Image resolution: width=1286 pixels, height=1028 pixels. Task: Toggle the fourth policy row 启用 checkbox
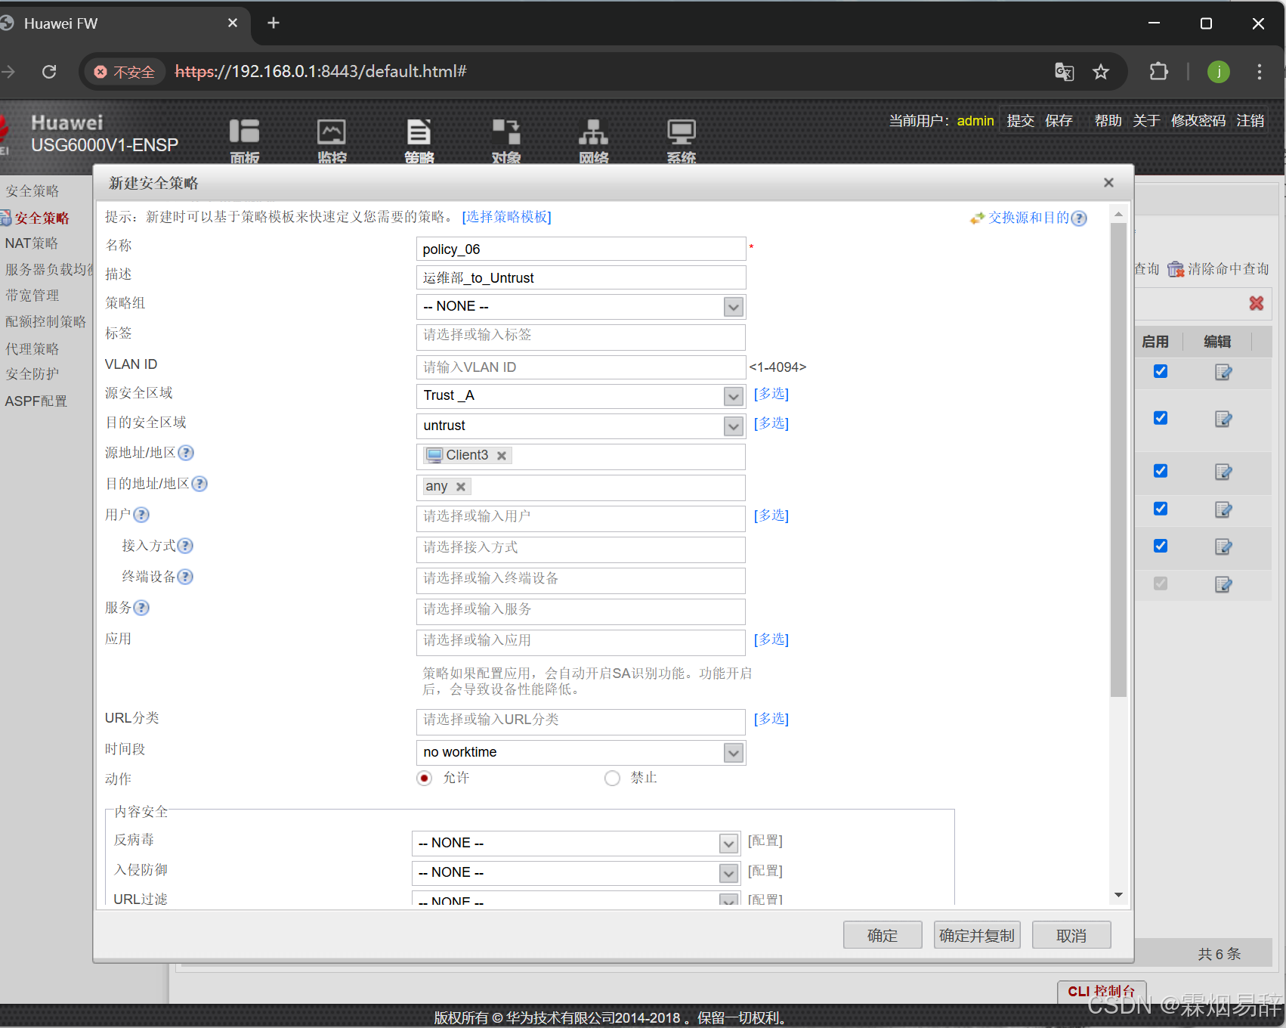pyautogui.click(x=1161, y=509)
